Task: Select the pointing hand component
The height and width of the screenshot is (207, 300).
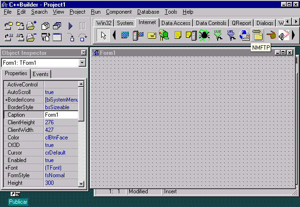Action: coord(271,35)
